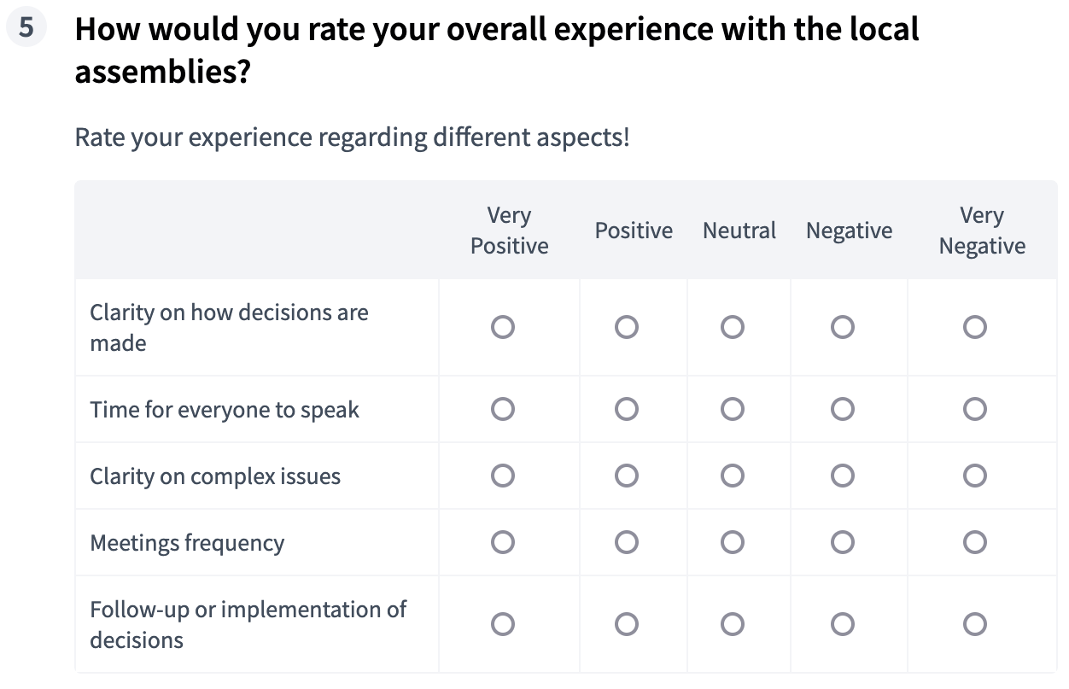This screenshot has width=1069, height=689.
Task: Select Positive for time for everyone to speak
Action: [x=628, y=409]
